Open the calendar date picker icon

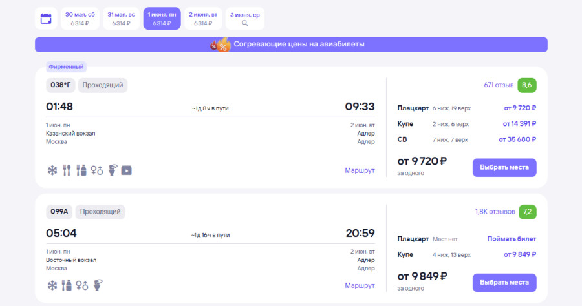tap(46, 19)
